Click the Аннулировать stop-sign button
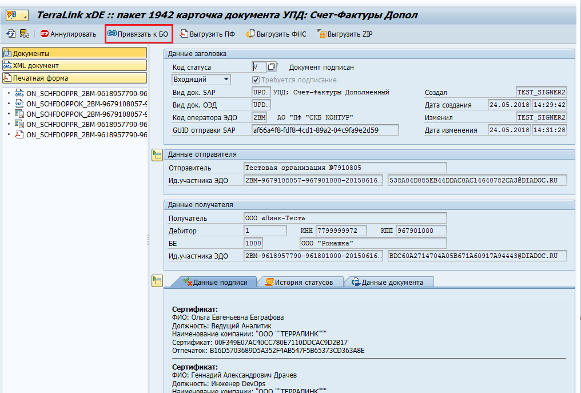581x393 pixels. click(68, 34)
